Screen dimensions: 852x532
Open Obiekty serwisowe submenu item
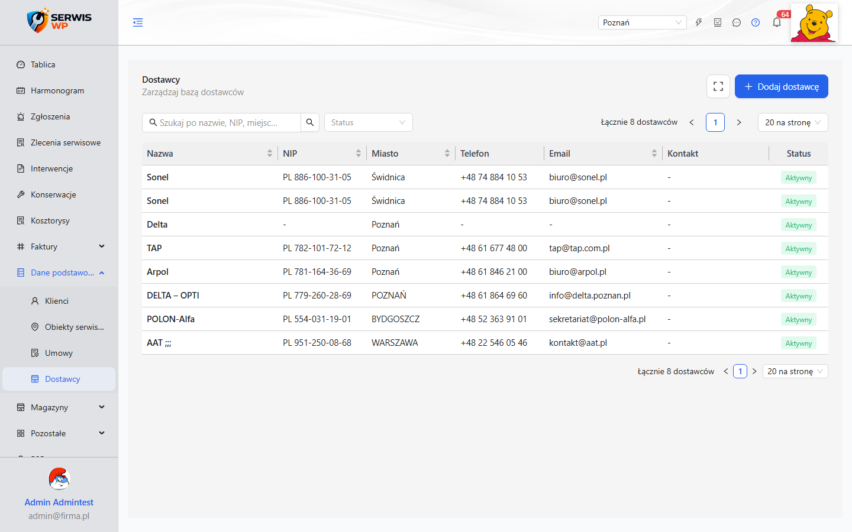[x=59, y=327]
